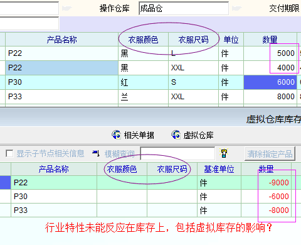Enable 显示子节点相关信息 checkbox
The height and width of the screenshot is (245, 301).
pyautogui.click(x=9, y=153)
